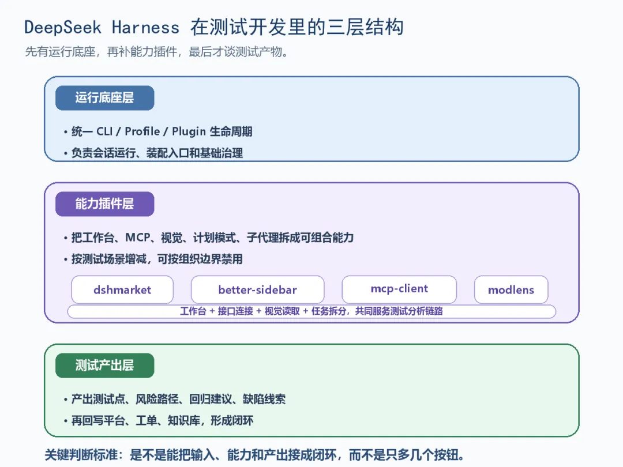Select the modlens plugin pill

511,289
